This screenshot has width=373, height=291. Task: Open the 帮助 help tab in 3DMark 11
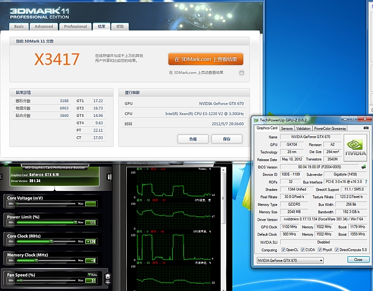click(120, 26)
